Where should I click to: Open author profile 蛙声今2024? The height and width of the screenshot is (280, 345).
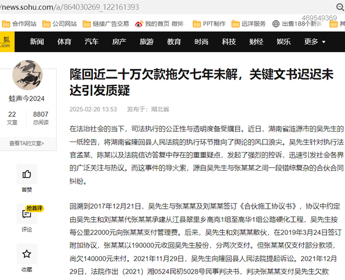pos(27,98)
